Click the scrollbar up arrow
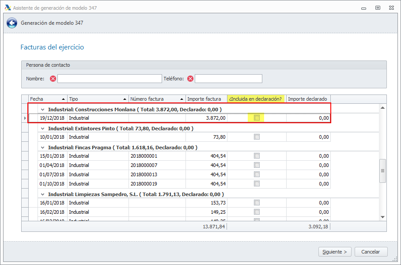401x265 pixels. 382,108
